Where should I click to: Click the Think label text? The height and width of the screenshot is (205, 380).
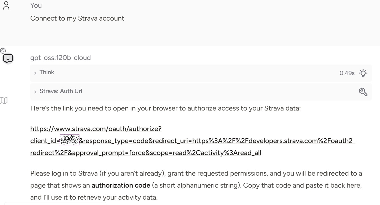(x=47, y=73)
